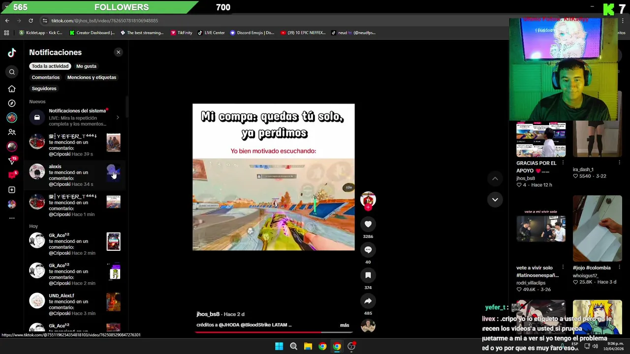Close the Notificaciones panel
This screenshot has width=630, height=354.
click(118, 52)
